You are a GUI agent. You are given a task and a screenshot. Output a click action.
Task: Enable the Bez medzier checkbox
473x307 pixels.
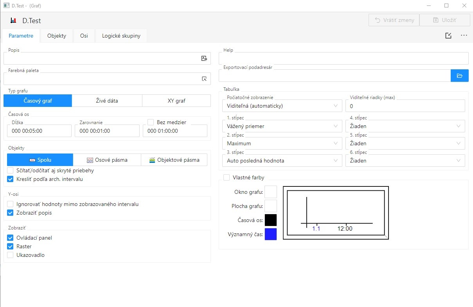tap(151, 122)
